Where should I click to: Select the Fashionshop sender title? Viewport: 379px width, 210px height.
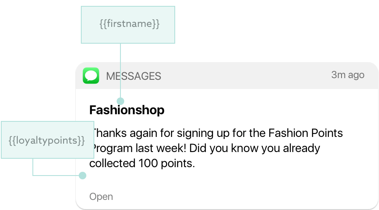point(127,110)
